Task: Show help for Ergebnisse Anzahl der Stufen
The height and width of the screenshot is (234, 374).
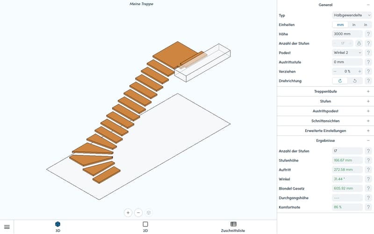Action: click(368, 151)
